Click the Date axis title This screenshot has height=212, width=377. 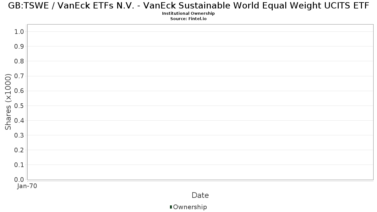click(x=200, y=195)
